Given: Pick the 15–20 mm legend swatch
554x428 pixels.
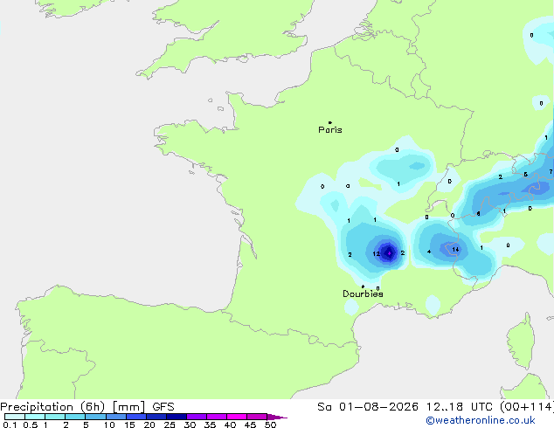Looking at the screenshot, I should pyautogui.click(x=135, y=417).
